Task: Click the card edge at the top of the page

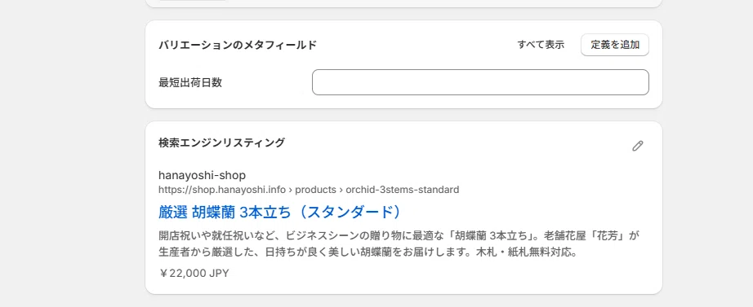Action: [x=403, y=4]
